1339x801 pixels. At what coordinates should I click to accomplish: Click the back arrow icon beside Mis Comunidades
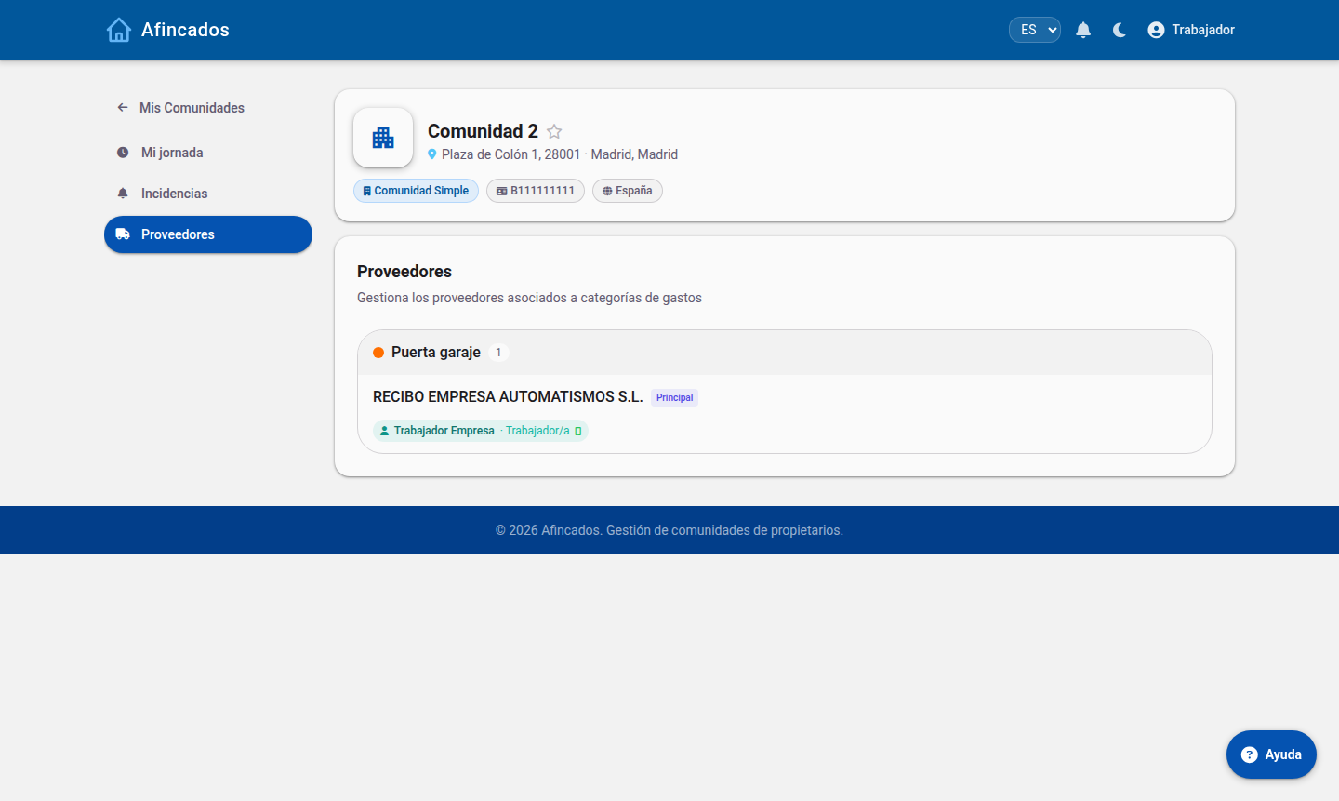pyautogui.click(x=123, y=108)
